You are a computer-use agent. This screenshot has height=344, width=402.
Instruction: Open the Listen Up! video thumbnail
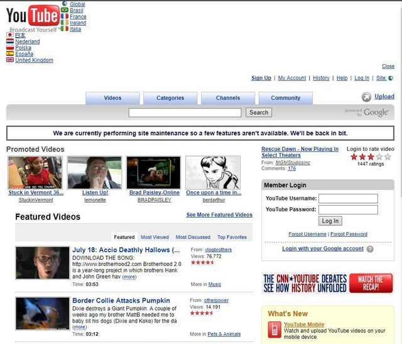[x=94, y=173]
